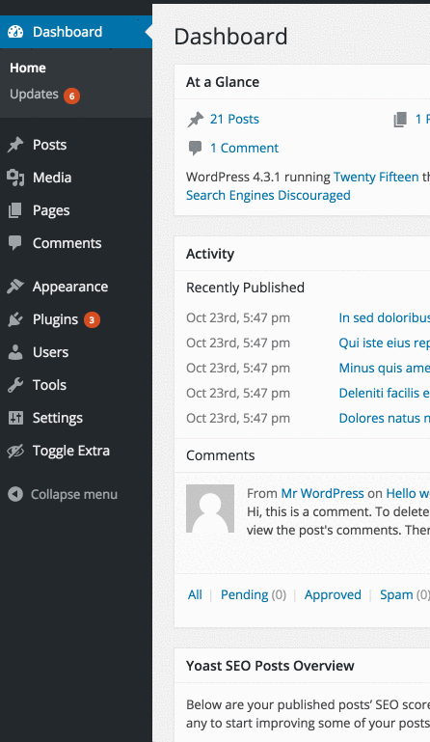Open the post 'Dolores natus'
Screen dimensions: 430x742
(x=384, y=419)
